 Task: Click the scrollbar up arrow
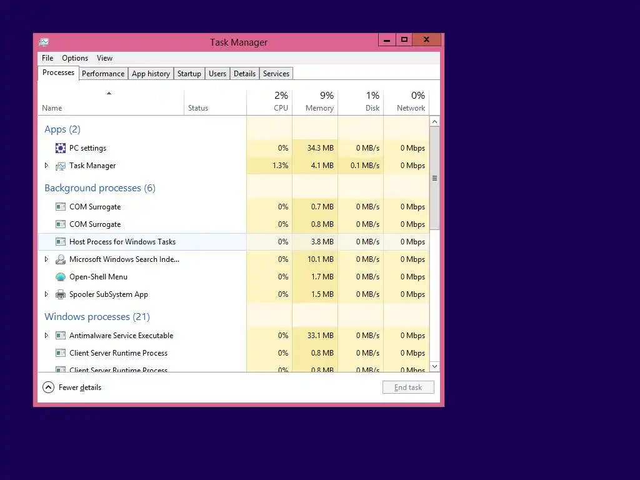tap(435, 122)
